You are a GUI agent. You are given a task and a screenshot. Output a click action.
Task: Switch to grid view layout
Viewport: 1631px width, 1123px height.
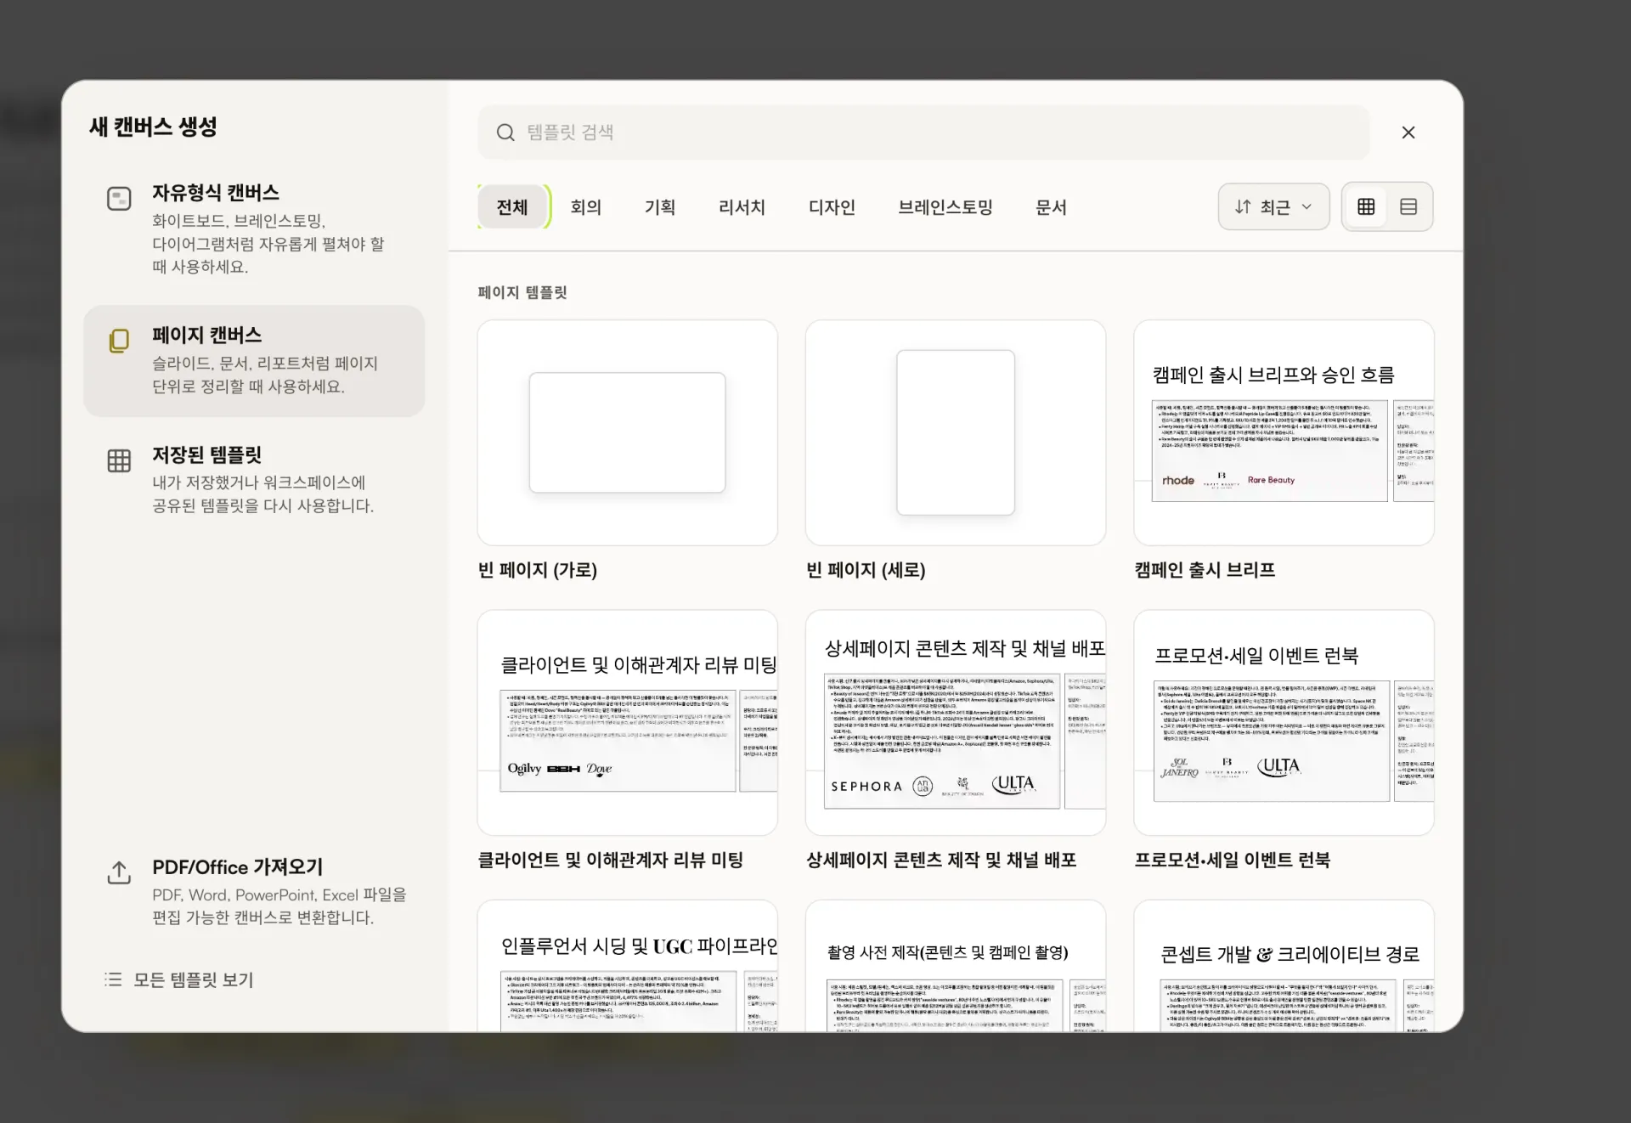coord(1366,206)
